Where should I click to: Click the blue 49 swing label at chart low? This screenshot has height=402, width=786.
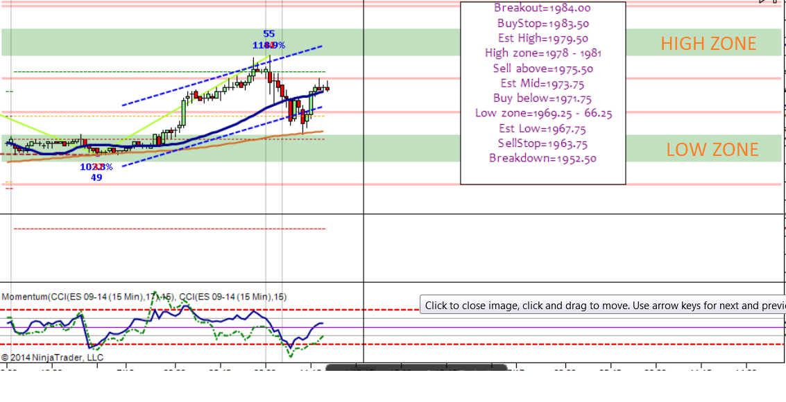pos(96,177)
